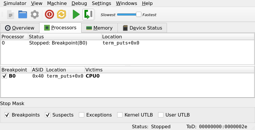Switch to the Device Status tab
This screenshot has width=255, height=130.
pos(142,28)
